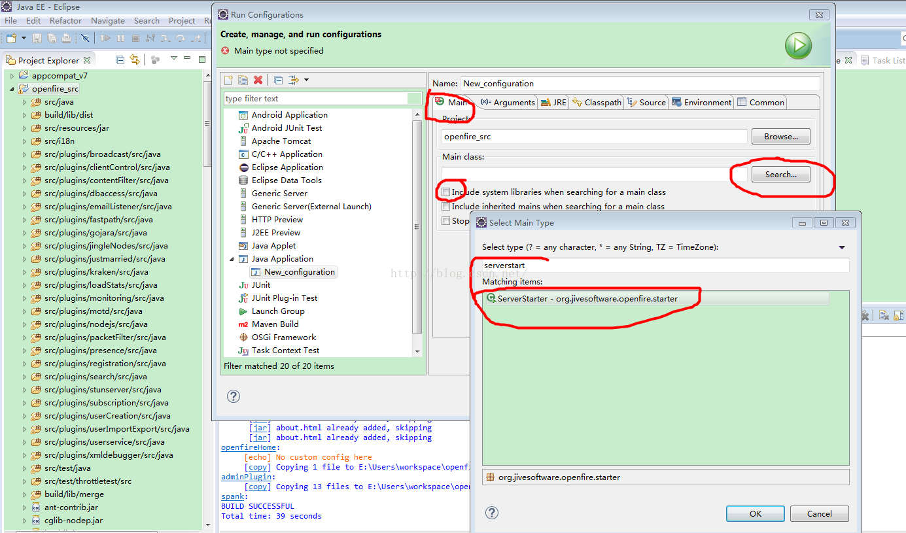Image resolution: width=906 pixels, height=533 pixels.
Task: Click the Save All icon in Eclipse toolbar
Action: tap(52, 39)
